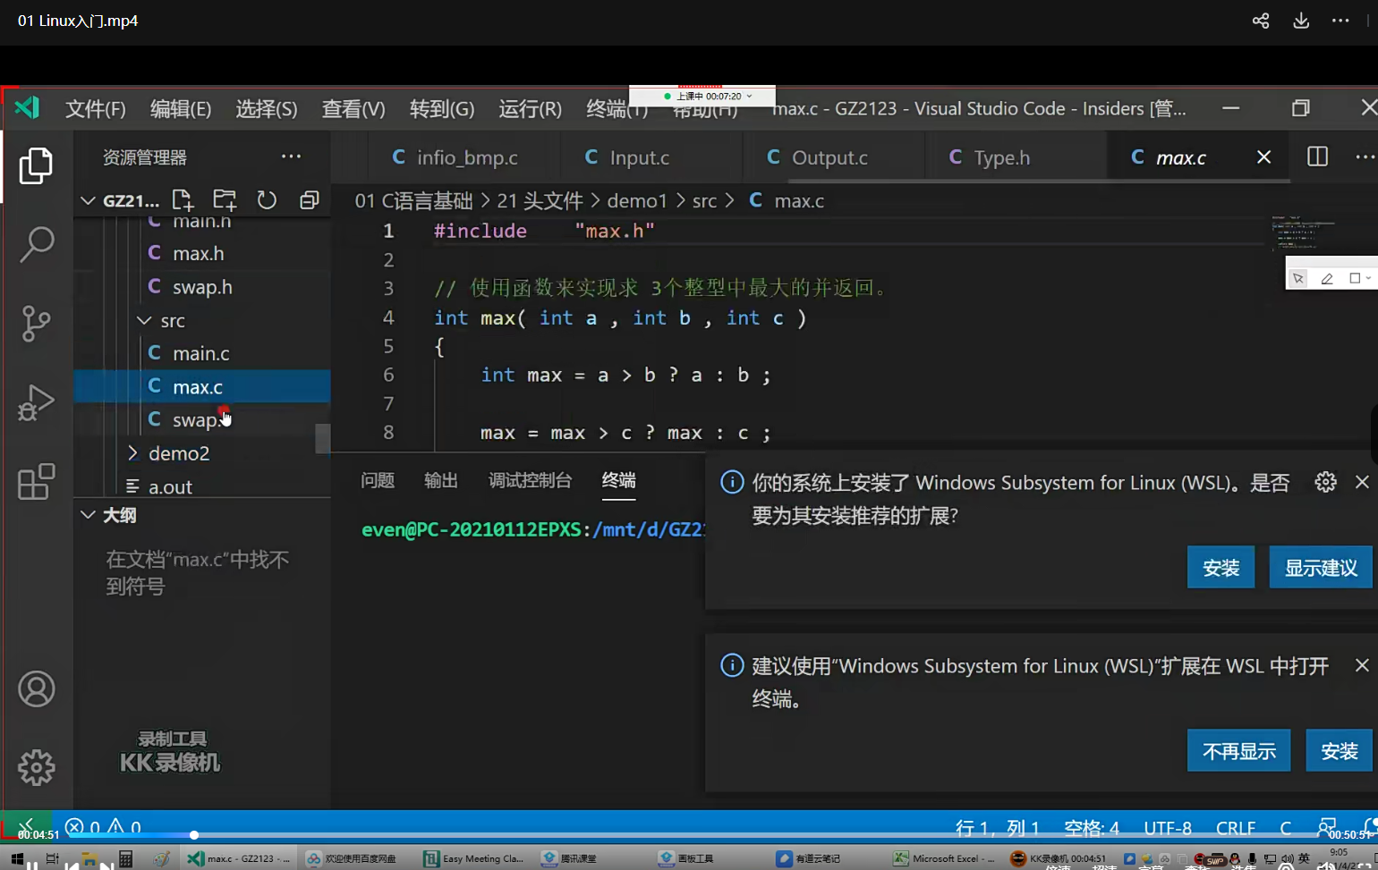
Task: Select the rectangle tool in annotation toolbar
Action: click(1355, 278)
